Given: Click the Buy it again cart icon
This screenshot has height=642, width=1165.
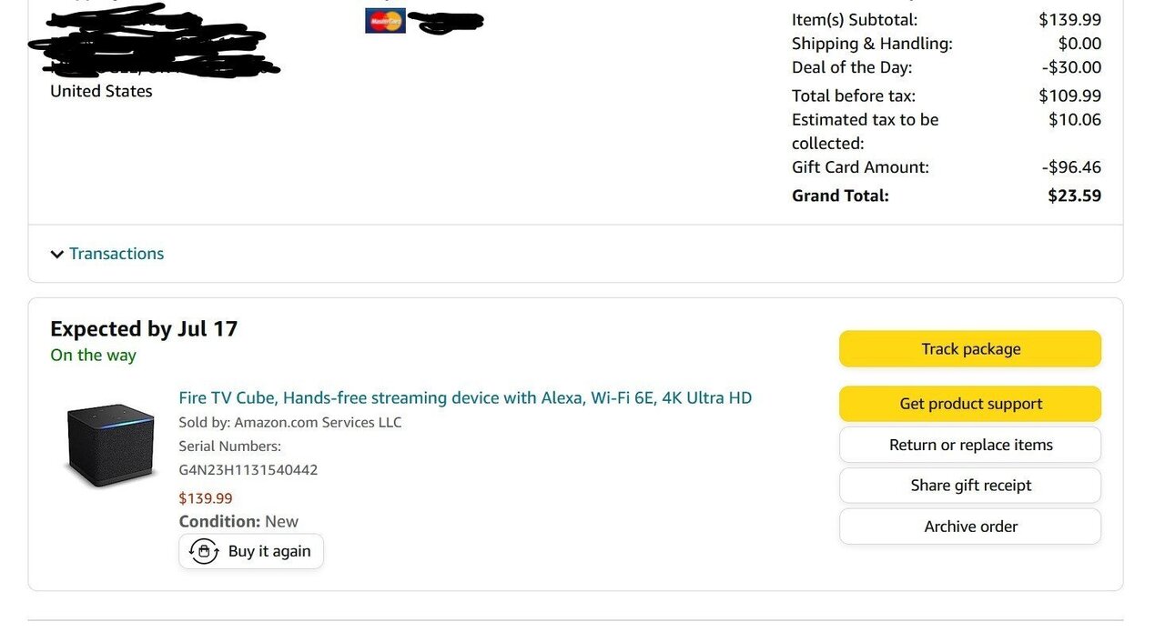Looking at the screenshot, I should pos(204,551).
